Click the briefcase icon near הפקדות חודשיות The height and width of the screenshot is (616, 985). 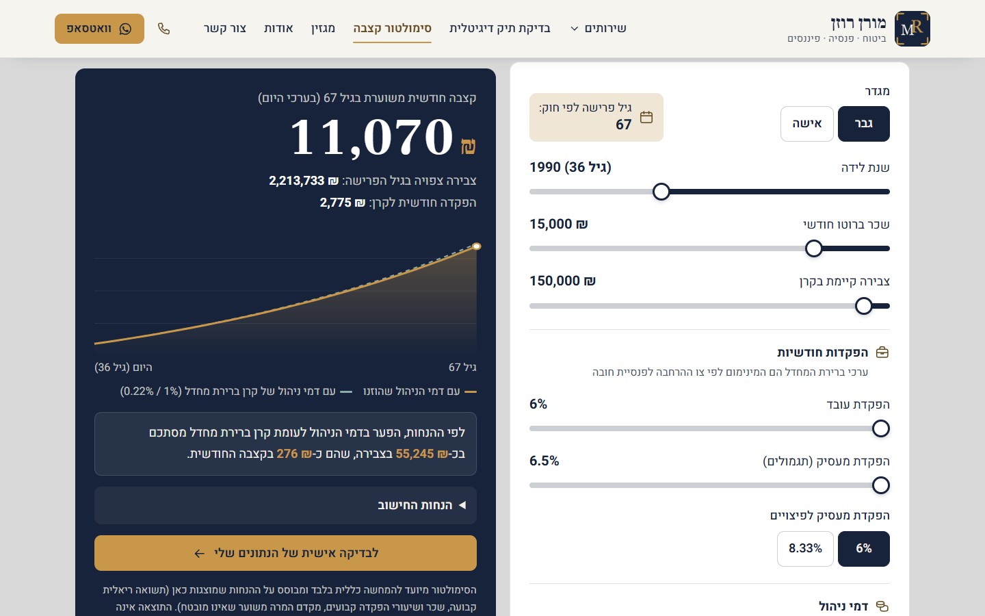point(882,352)
